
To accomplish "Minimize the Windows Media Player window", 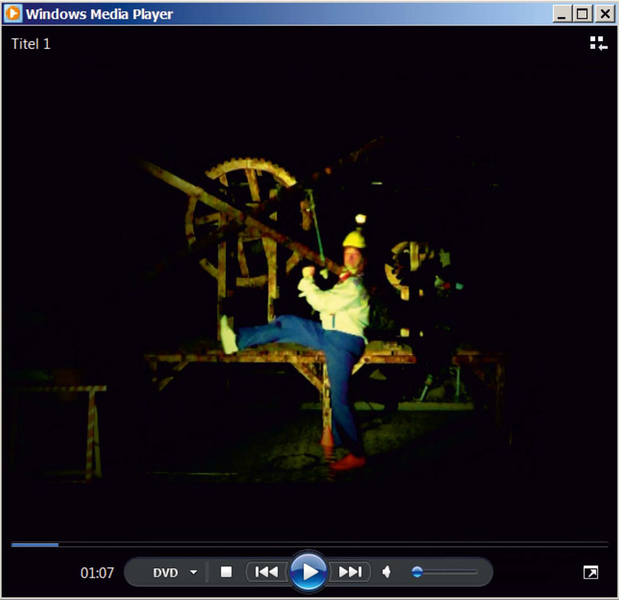I will point(562,14).
